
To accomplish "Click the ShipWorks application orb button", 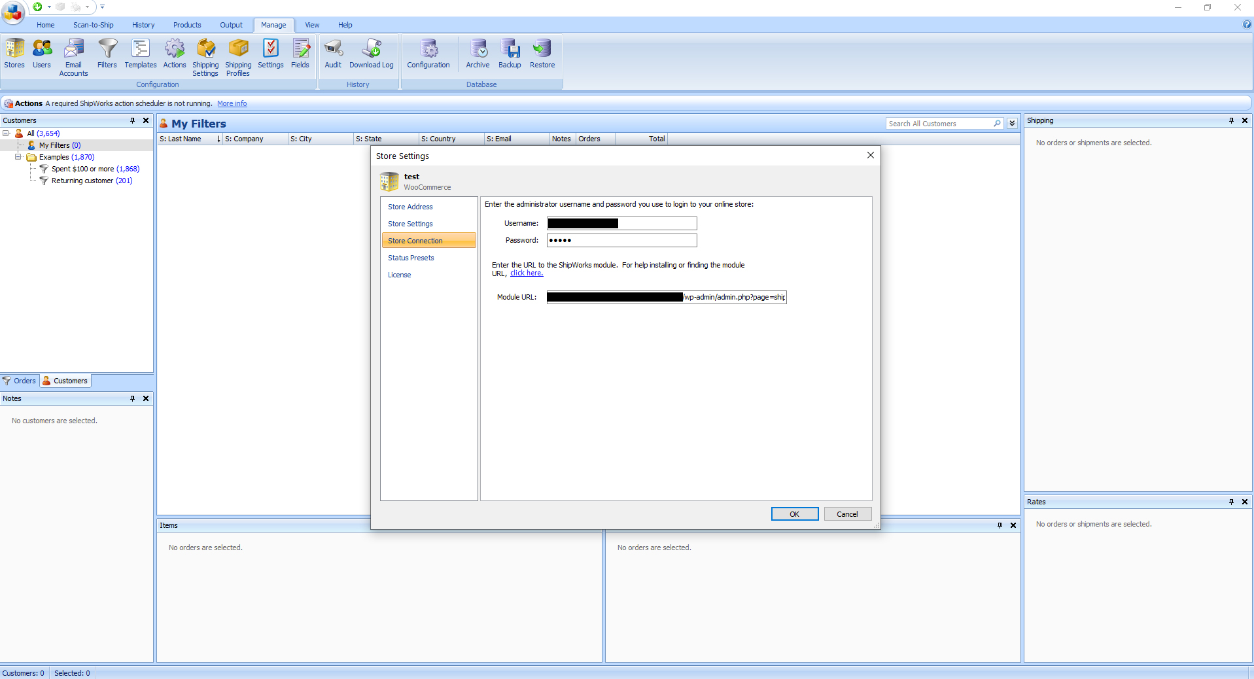I will (12, 12).
